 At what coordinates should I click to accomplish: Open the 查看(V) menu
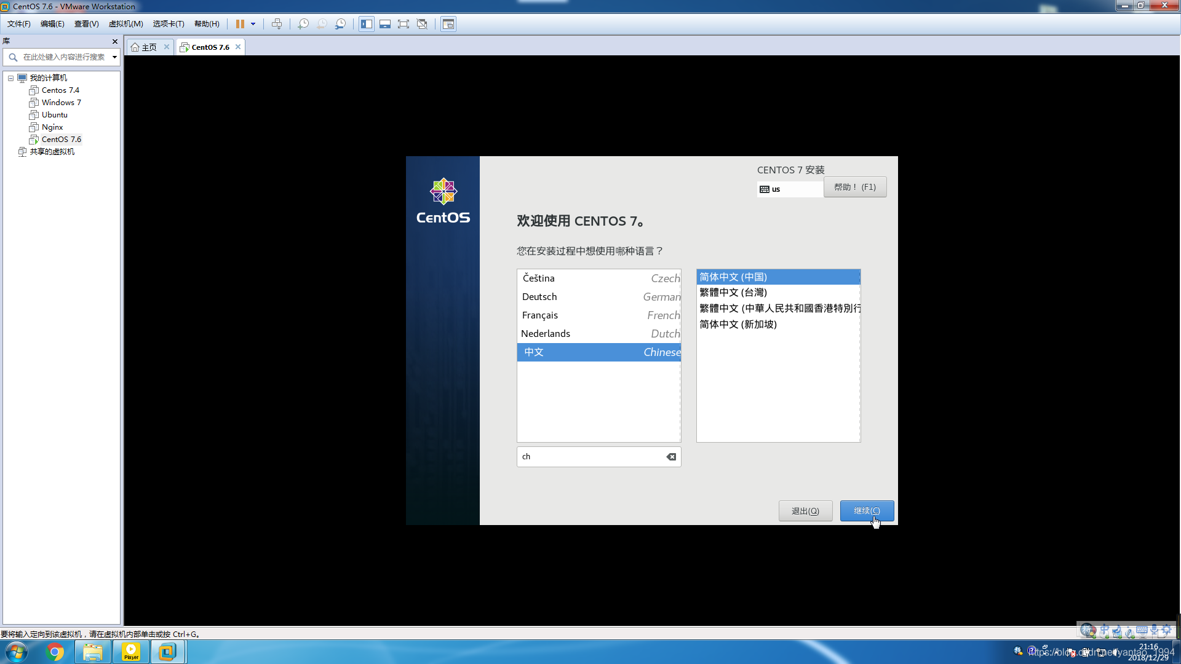point(87,24)
